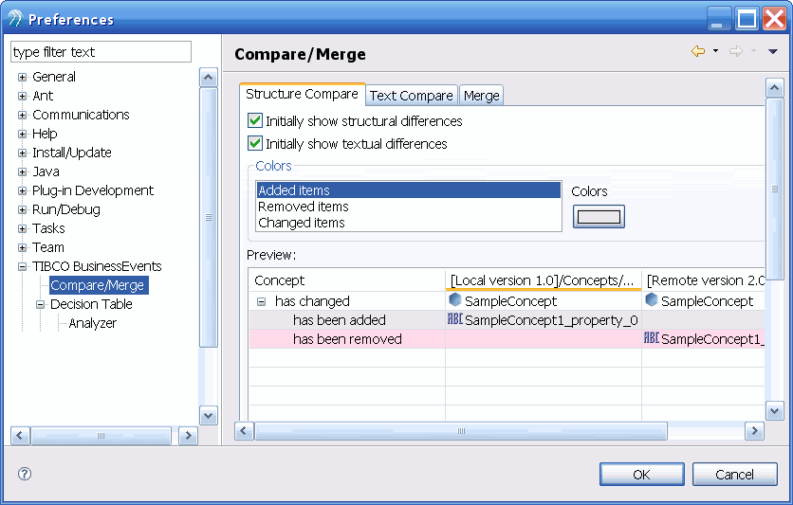
Task: Click the type filter text field
Action: (101, 52)
